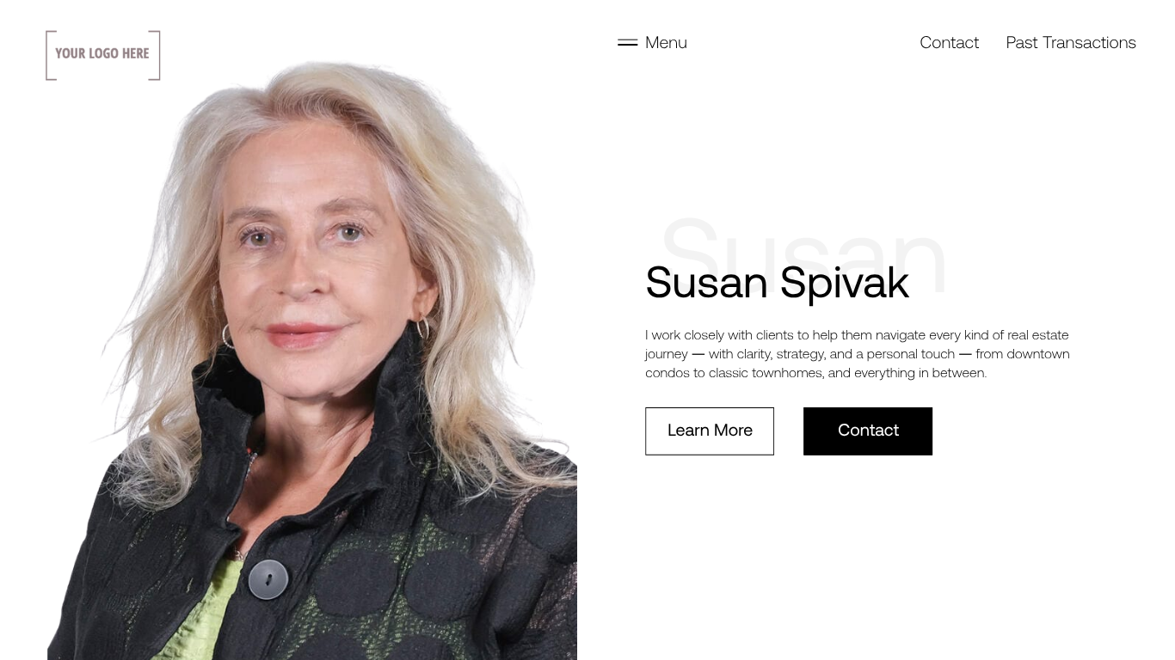Click the word "downtown" in the bio
1175x660 pixels.
[x=1038, y=354]
